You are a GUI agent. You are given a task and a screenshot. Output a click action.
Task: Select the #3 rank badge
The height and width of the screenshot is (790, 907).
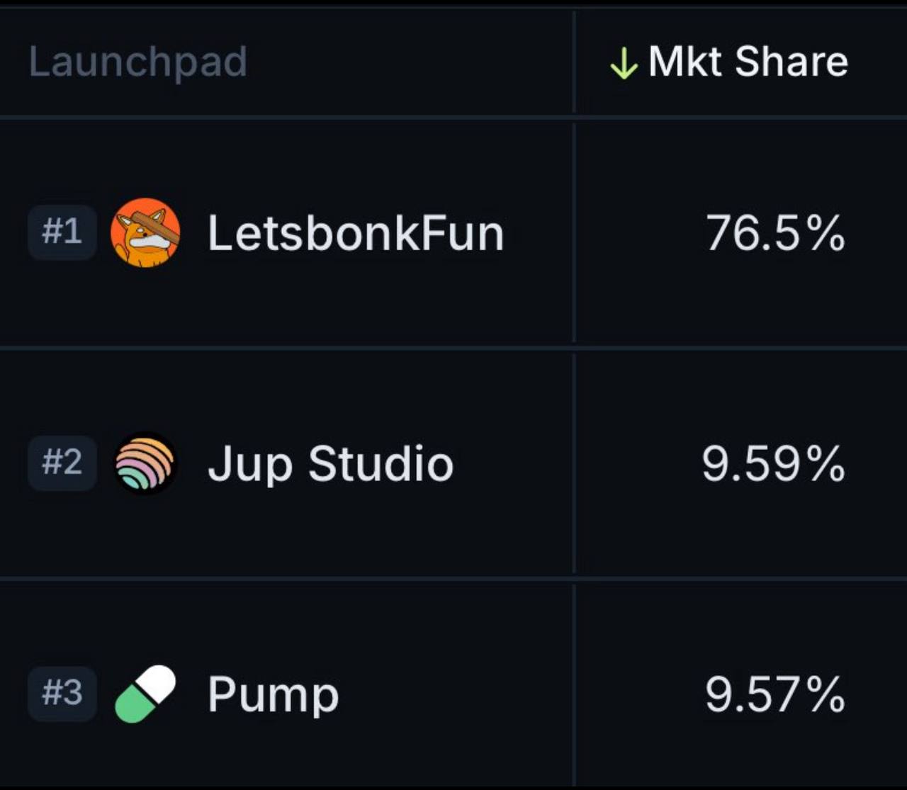pyautogui.click(x=62, y=694)
